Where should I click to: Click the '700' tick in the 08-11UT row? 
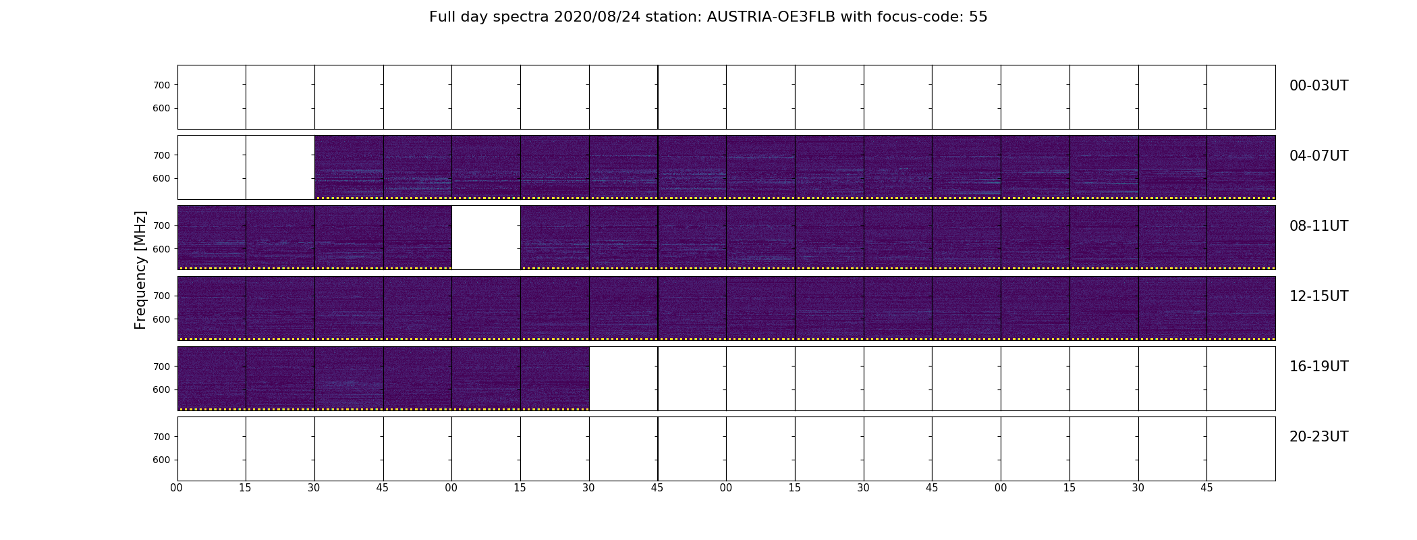point(161,225)
